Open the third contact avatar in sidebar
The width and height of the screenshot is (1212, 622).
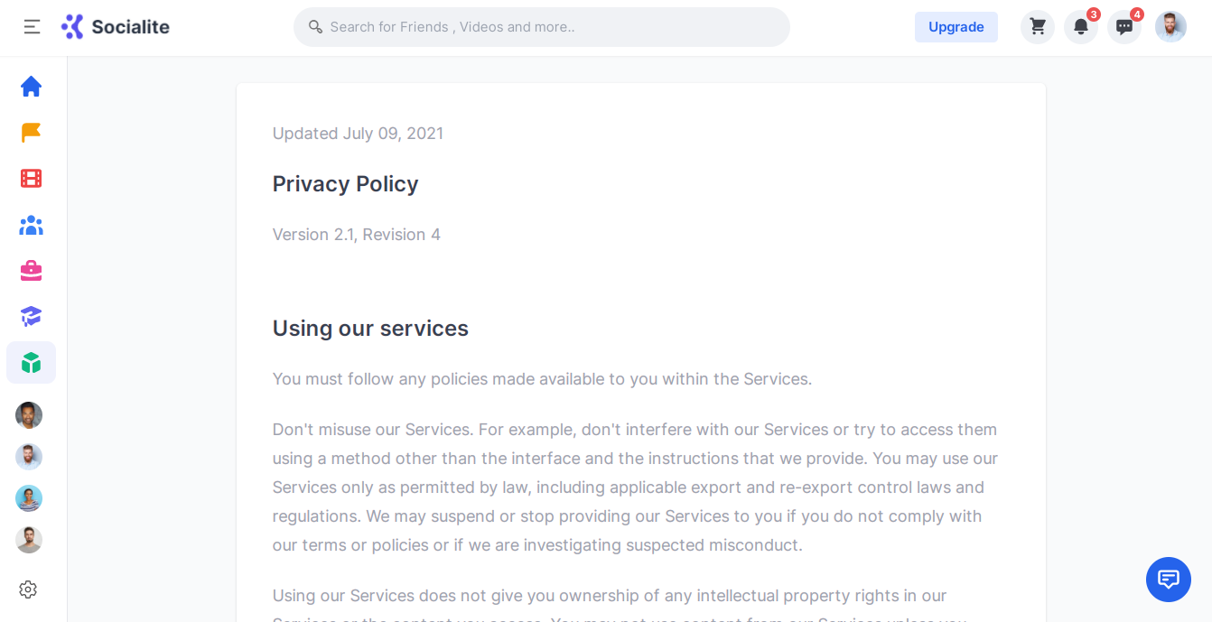[x=29, y=498]
